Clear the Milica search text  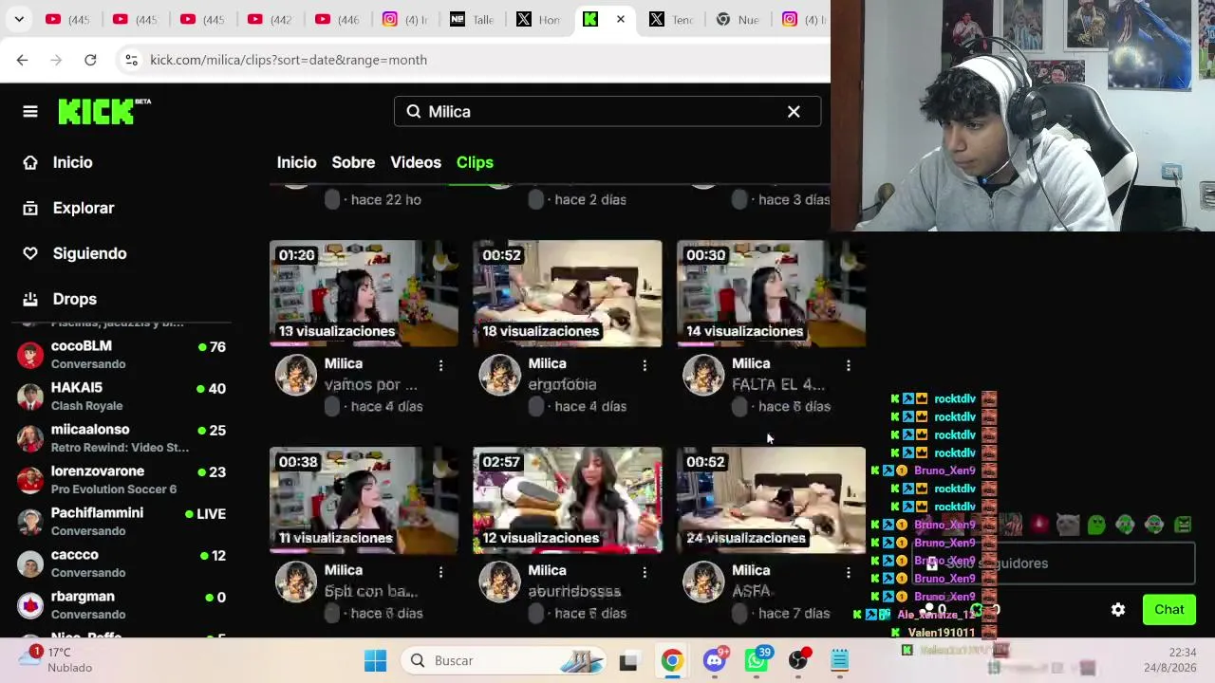point(794,112)
